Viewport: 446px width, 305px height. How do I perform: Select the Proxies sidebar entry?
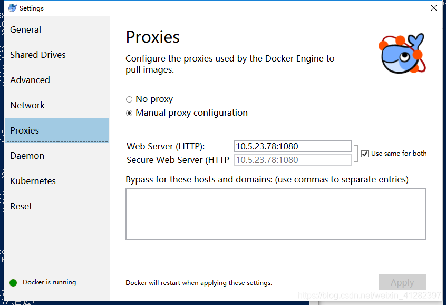(23, 130)
